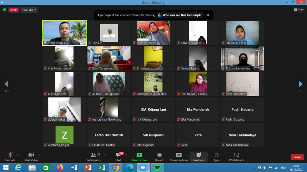Viewport: 307px width, 172px height.
Task: Click the green encryption shield icon
Action: coord(5,10)
